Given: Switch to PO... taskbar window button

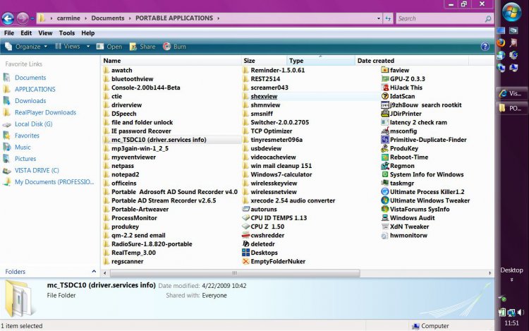Looking at the screenshot, I should [511, 108].
